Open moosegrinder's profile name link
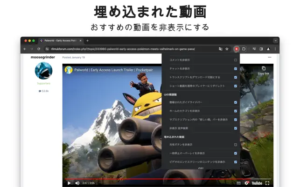Image resolution: width=300 pixels, height=187 pixels. (x=43, y=57)
